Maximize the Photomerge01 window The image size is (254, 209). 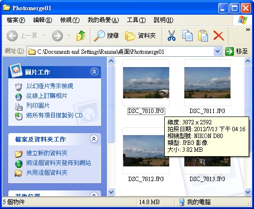pyautogui.click(x=234, y=8)
